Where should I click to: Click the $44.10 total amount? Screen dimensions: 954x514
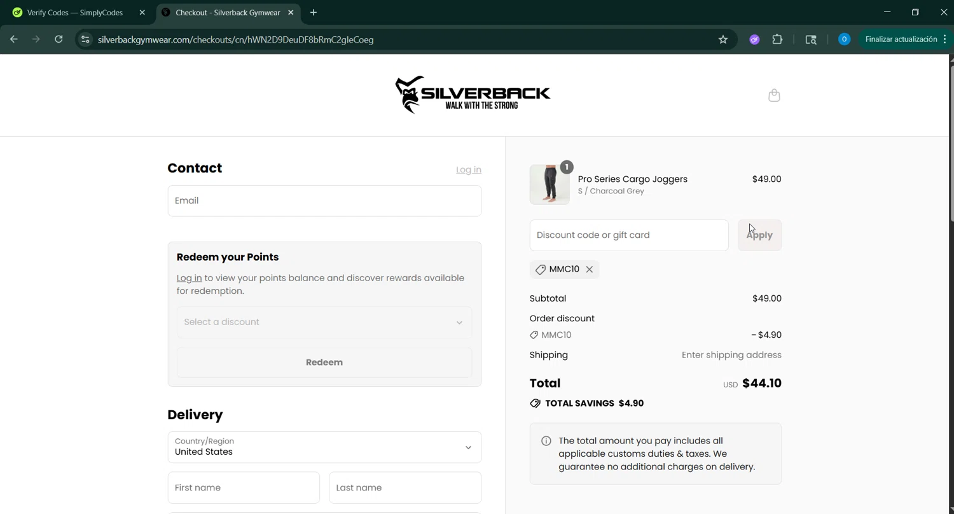[762, 384]
